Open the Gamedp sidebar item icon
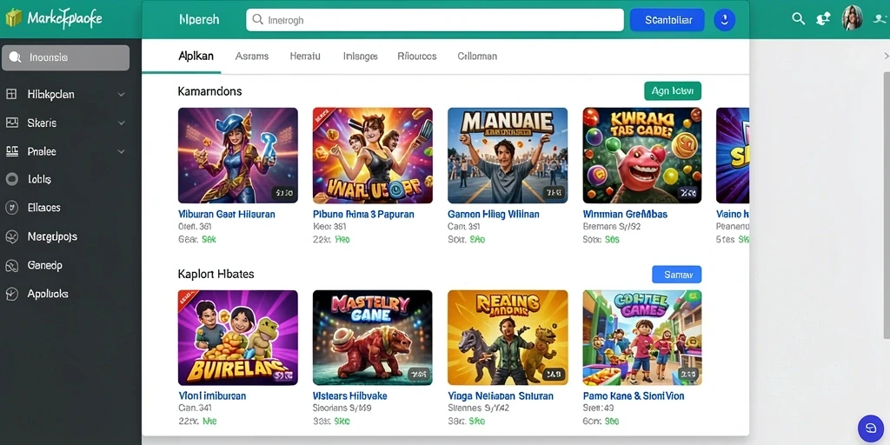The height and width of the screenshot is (445, 890). [12, 265]
